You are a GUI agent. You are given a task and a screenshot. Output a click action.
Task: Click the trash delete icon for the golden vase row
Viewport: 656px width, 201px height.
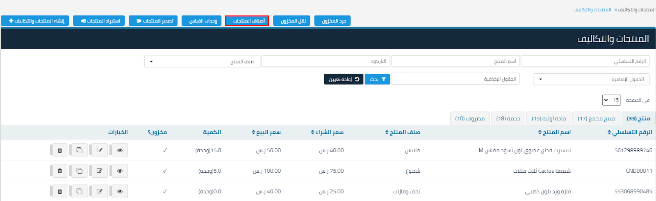point(60,191)
